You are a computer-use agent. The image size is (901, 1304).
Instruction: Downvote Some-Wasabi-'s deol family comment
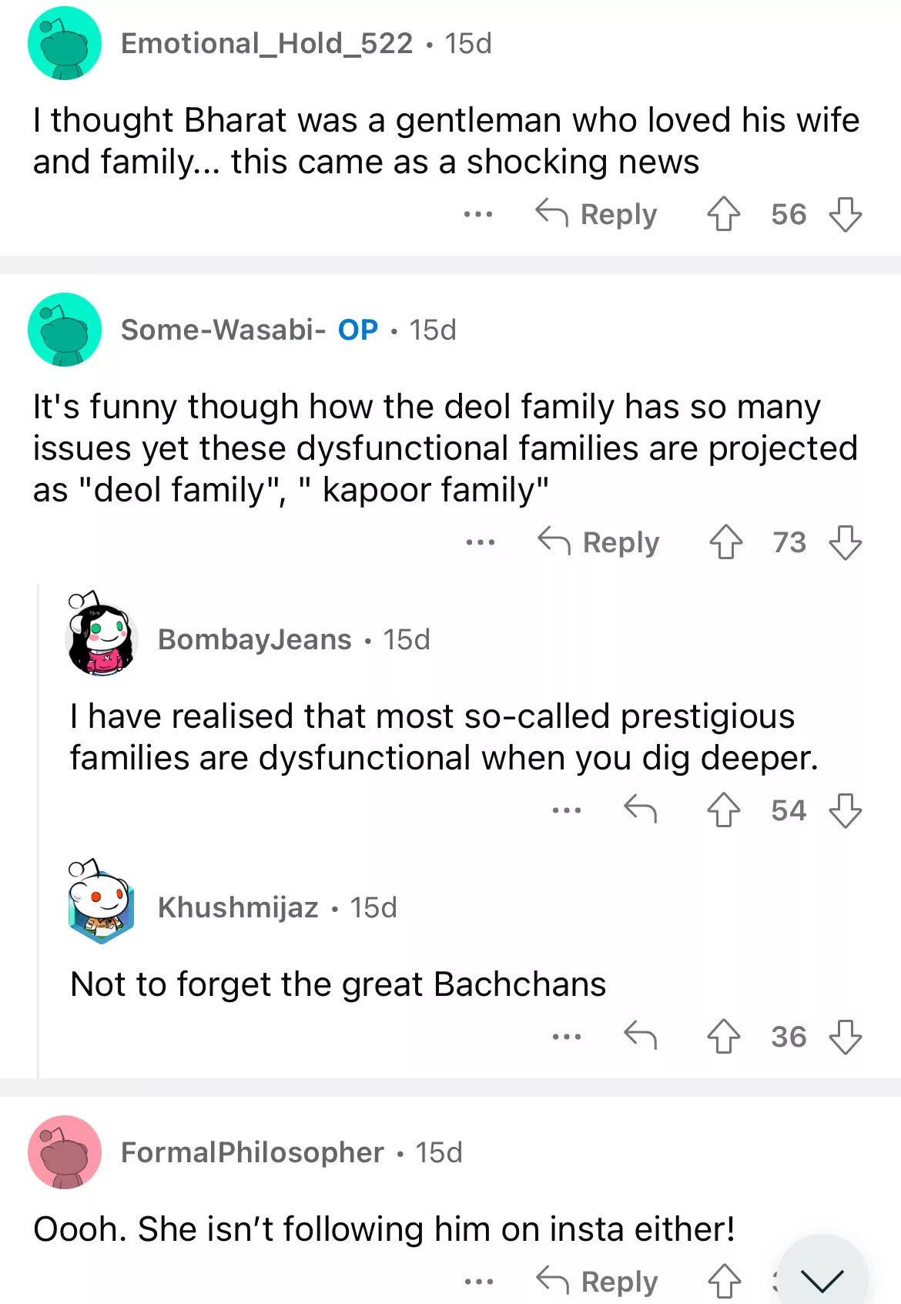coord(845,542)
